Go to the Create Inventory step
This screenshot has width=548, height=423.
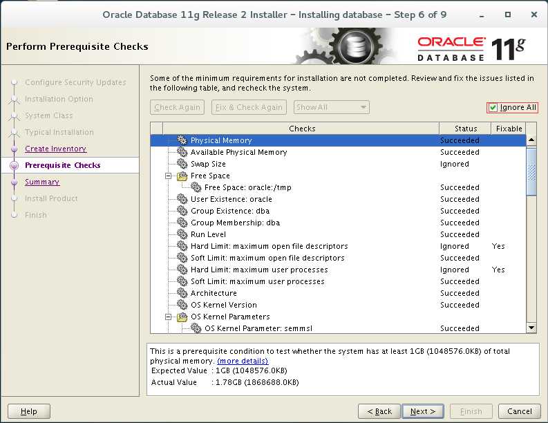pos(55,149)
